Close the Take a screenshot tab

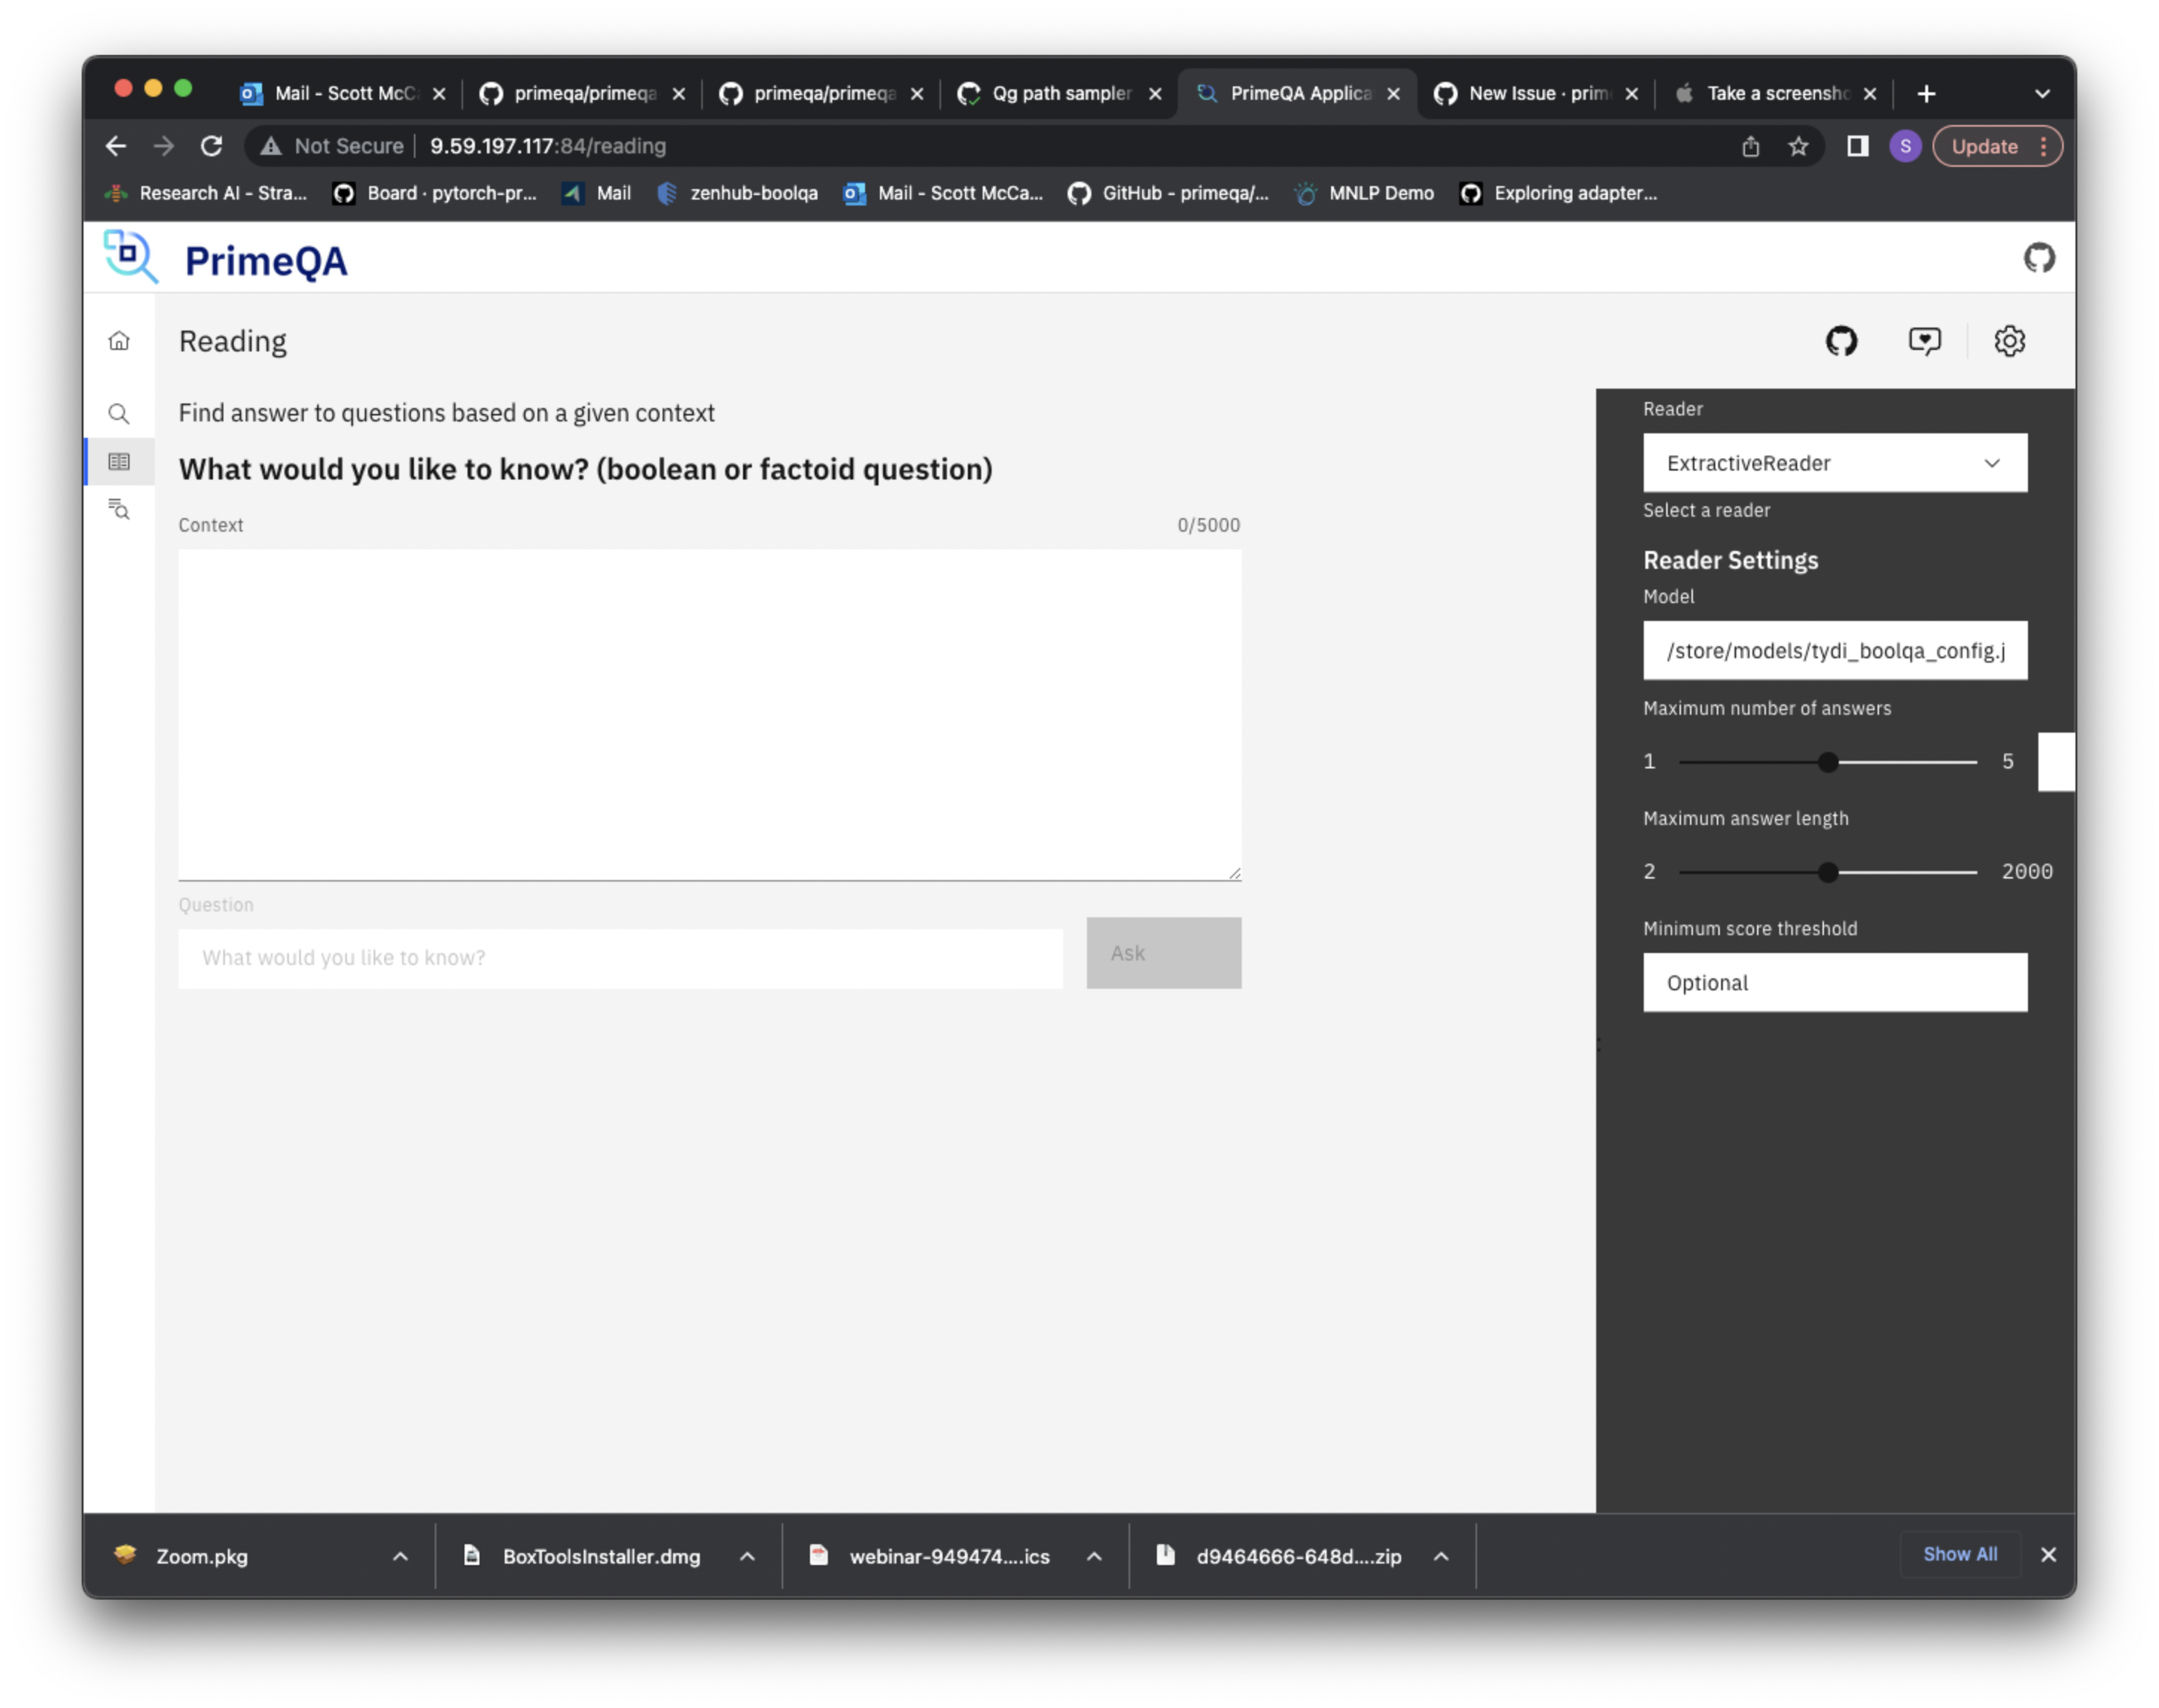[1869, 94]
